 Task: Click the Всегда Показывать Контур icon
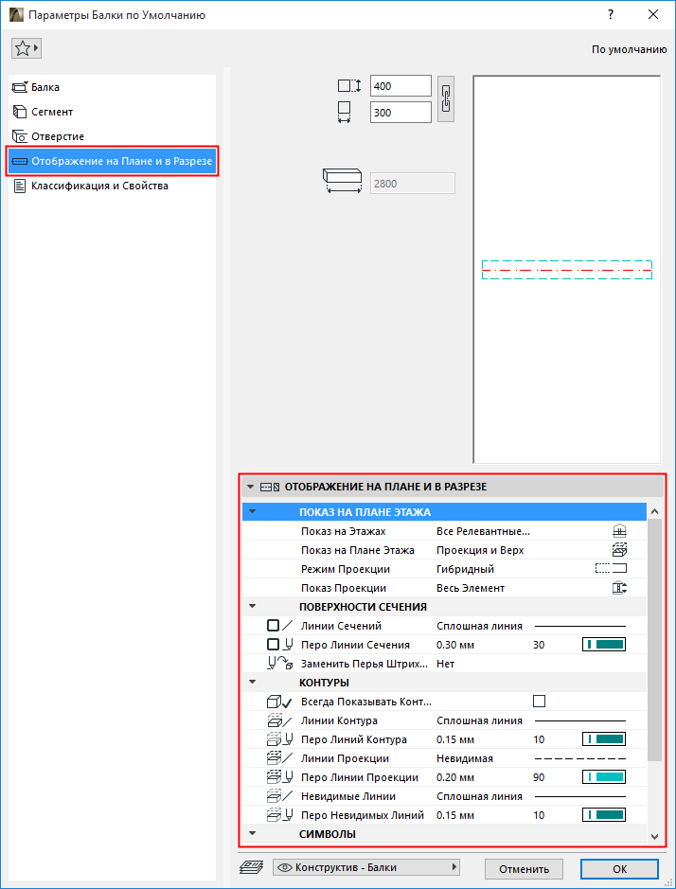(279, 702)
